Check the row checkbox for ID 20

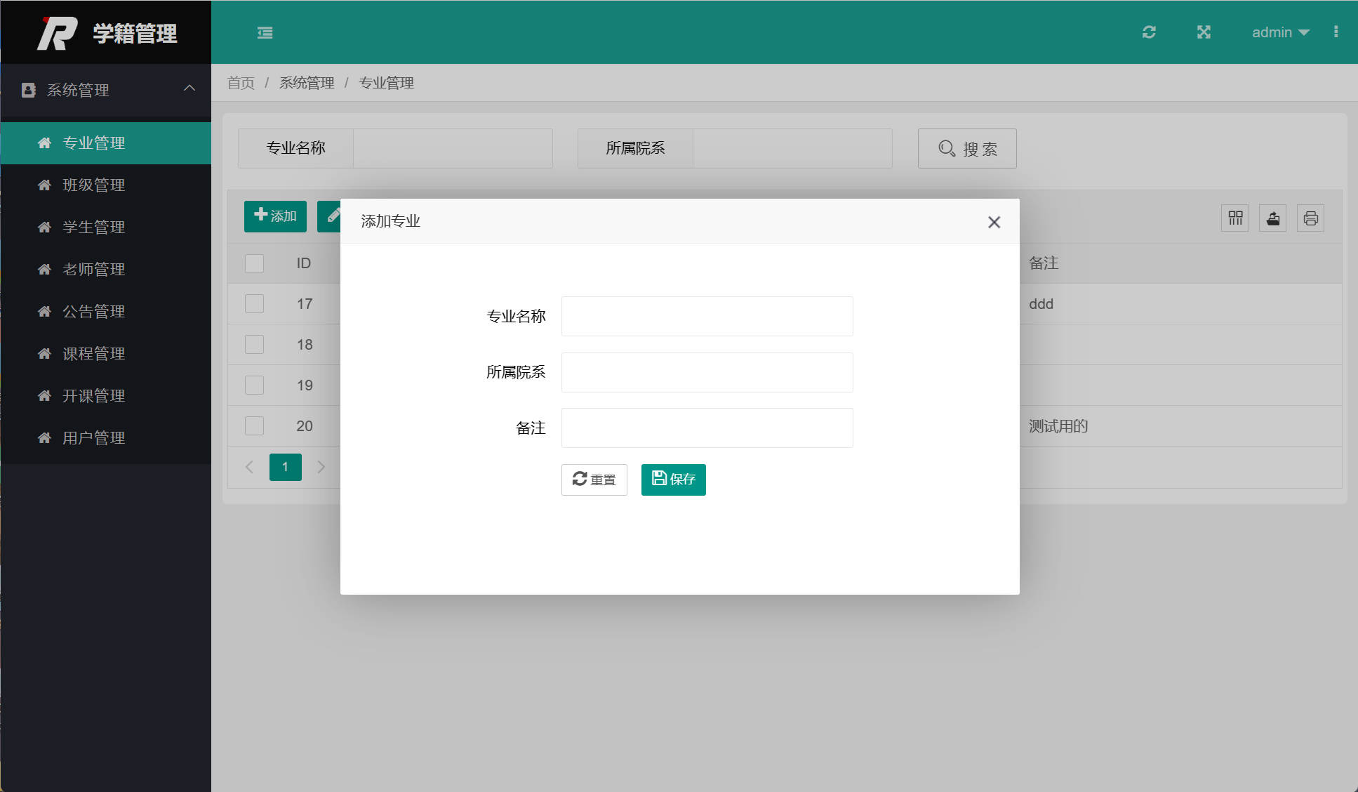click(x=254, y=425)
